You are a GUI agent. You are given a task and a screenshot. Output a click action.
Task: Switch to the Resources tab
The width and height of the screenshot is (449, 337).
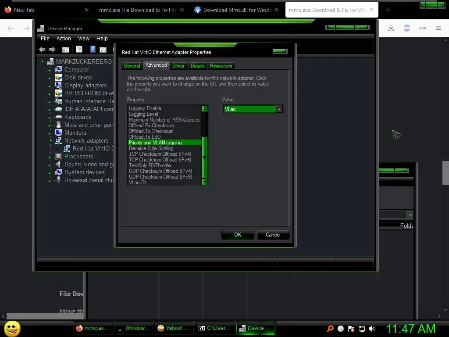pyautogui.click(x=221, y=66)
